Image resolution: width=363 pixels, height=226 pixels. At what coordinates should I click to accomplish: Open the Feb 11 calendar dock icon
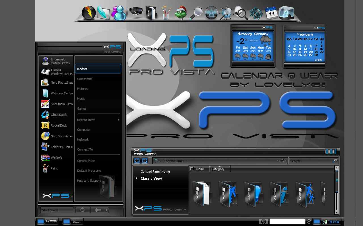[271, 13]
